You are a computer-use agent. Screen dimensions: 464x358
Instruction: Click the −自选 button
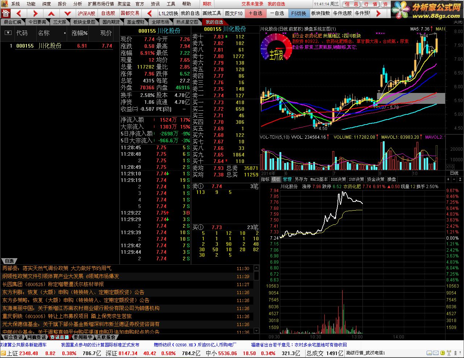pyautogui.click(x=277, y=13)
